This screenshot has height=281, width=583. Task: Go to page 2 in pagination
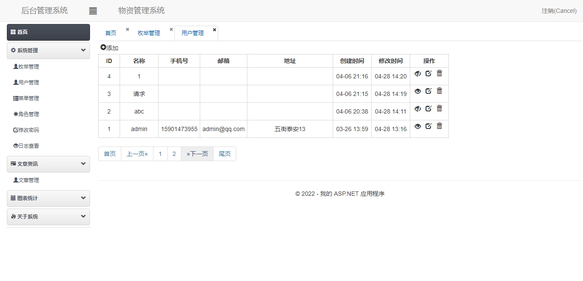[174, 154]
